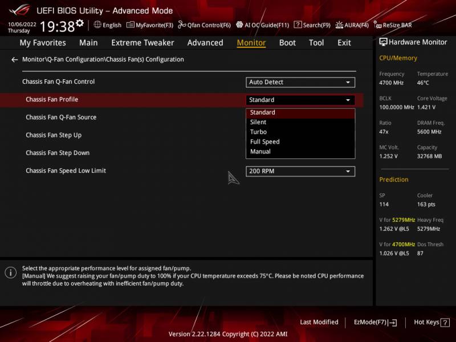Image resolution: width=456 pixels, height=342 pixels.
Task: Open Chassis Fan Speed Low Limit dropdown
Action: [300, 172]
